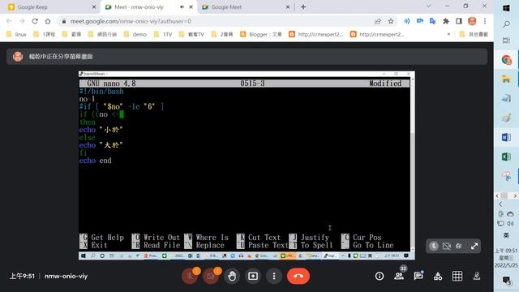This screenshot has width=519, height=292.
Task: Show the hidden bookmarks overflow
Action: coord(448,34)
